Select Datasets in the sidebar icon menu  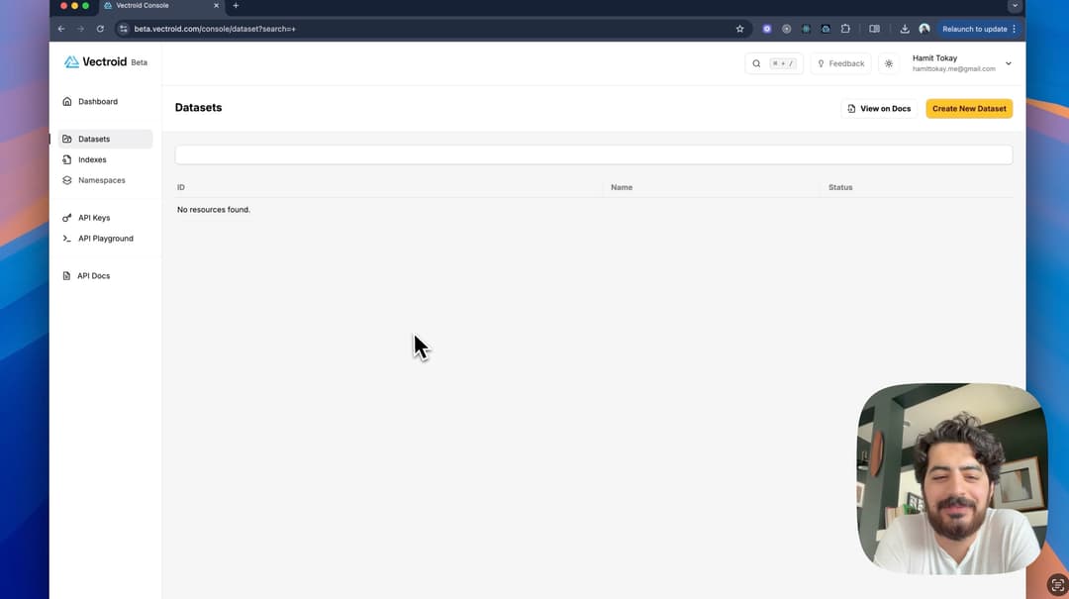pyautogui.click(x=95, y=139)
